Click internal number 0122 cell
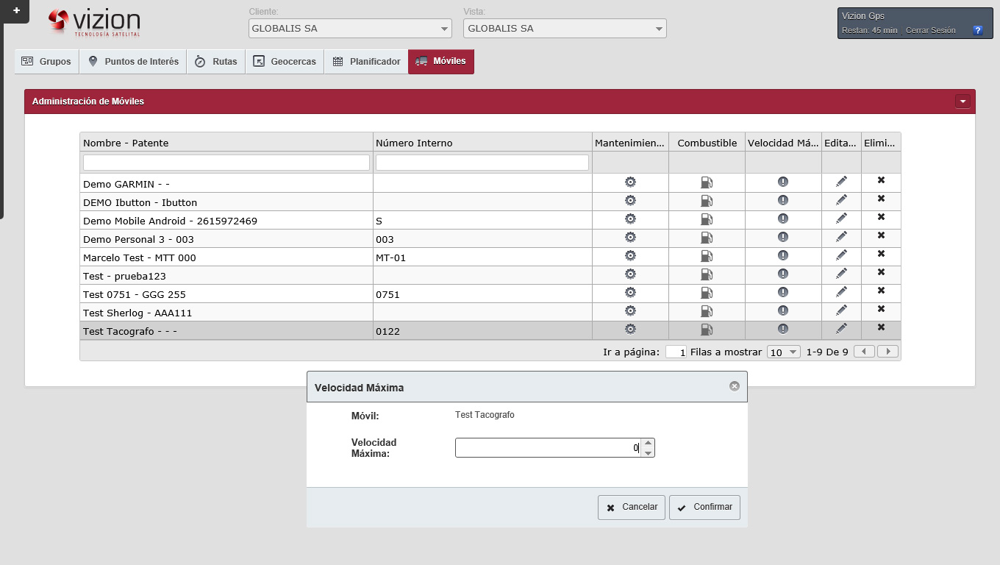1000x565 pixels. (x=482, y=331)
